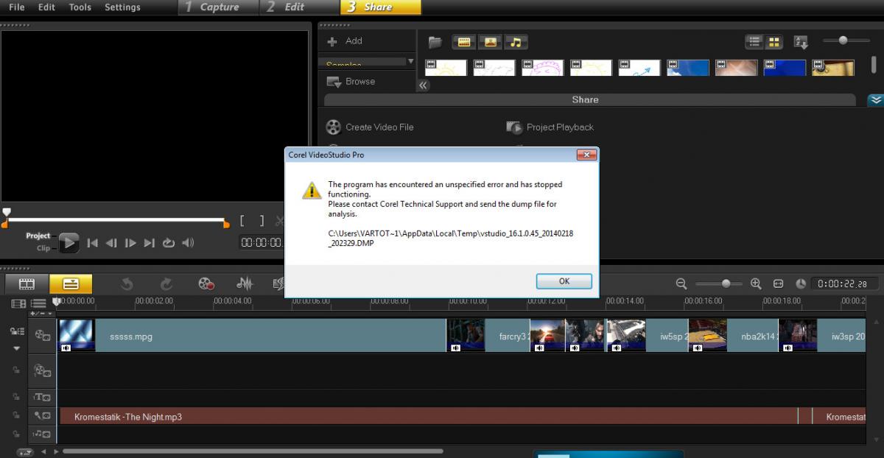Open the preview volume control

pyautogui.click(x=188, y=243)
